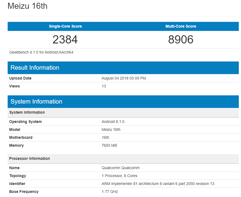241x197 pixels.
Task: Click the Android 8.1.0 operating system value
Action: coord(113,122)
